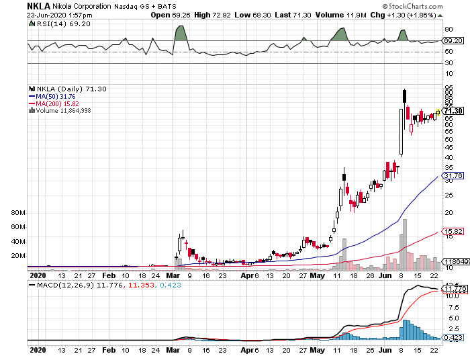
Task: Click the 11.776 MACD value tag
Action: pyautogui.click(x=455, y=289)
